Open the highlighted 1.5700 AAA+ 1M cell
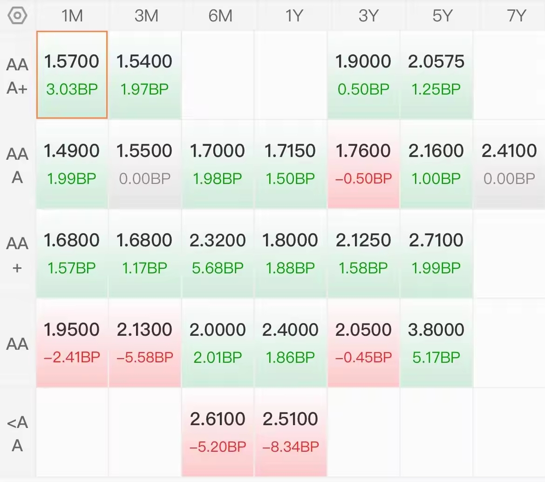This screenshot has height=482, width=545. click(72, 75)
